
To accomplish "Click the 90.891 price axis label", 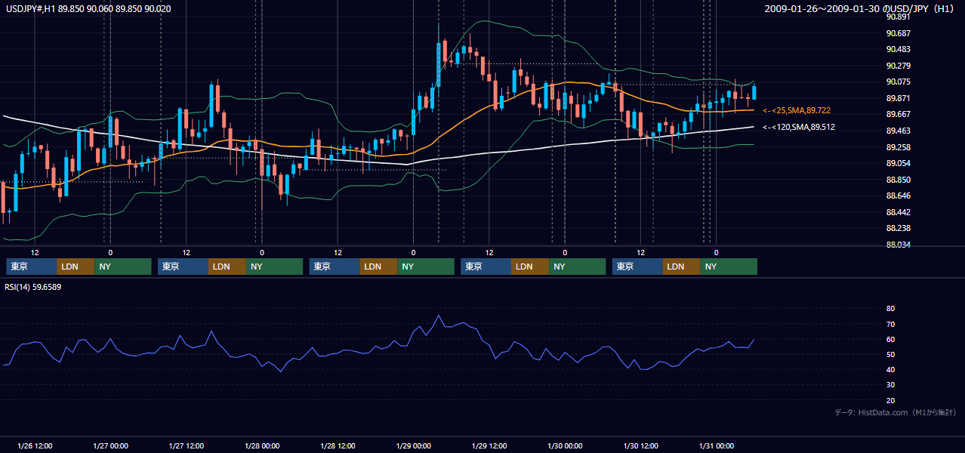I will click(x=898, y=17).
